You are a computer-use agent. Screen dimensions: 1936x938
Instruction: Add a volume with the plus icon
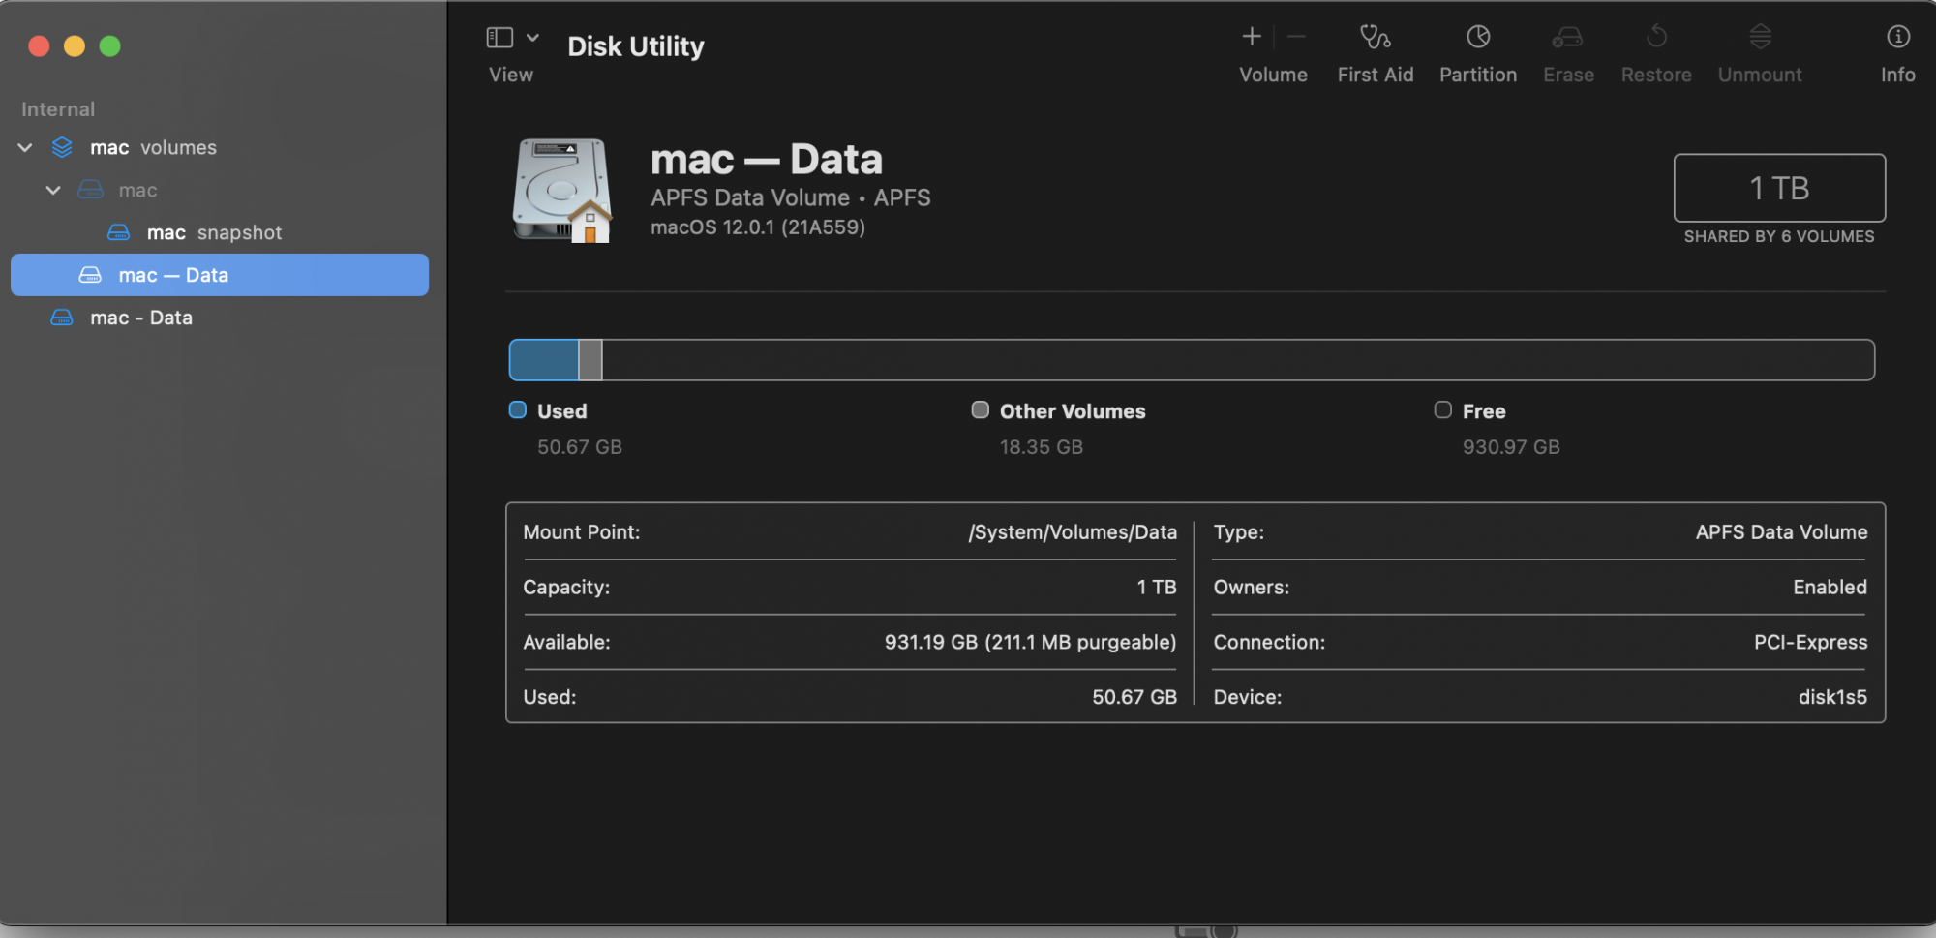(x=1252, y=37)
